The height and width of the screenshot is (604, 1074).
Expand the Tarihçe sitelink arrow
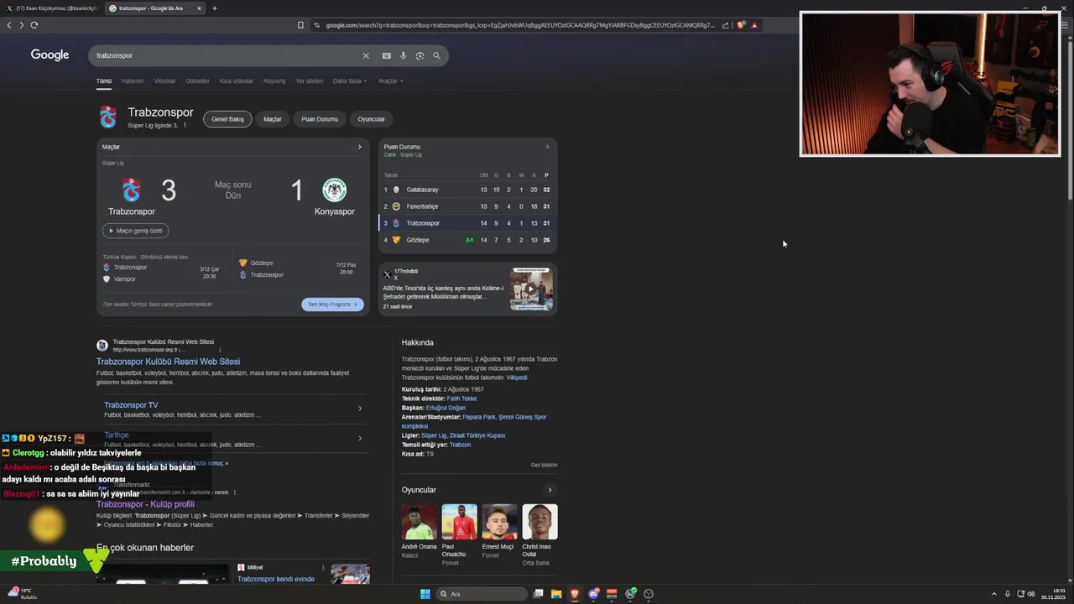click(x=360, y=438)
